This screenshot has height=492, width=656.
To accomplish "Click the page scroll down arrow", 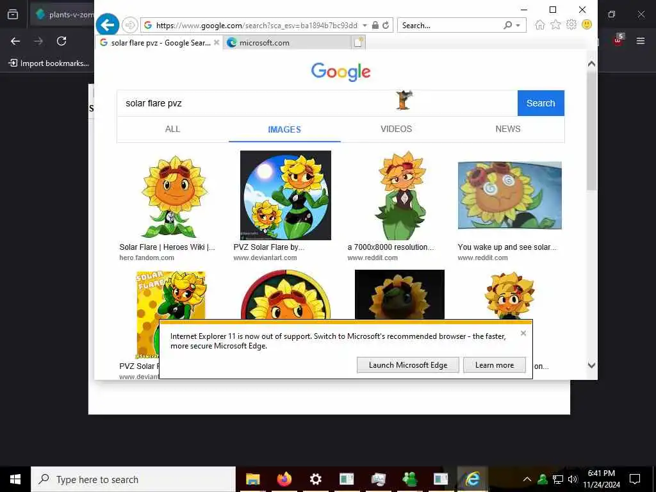I will point(591,365).
